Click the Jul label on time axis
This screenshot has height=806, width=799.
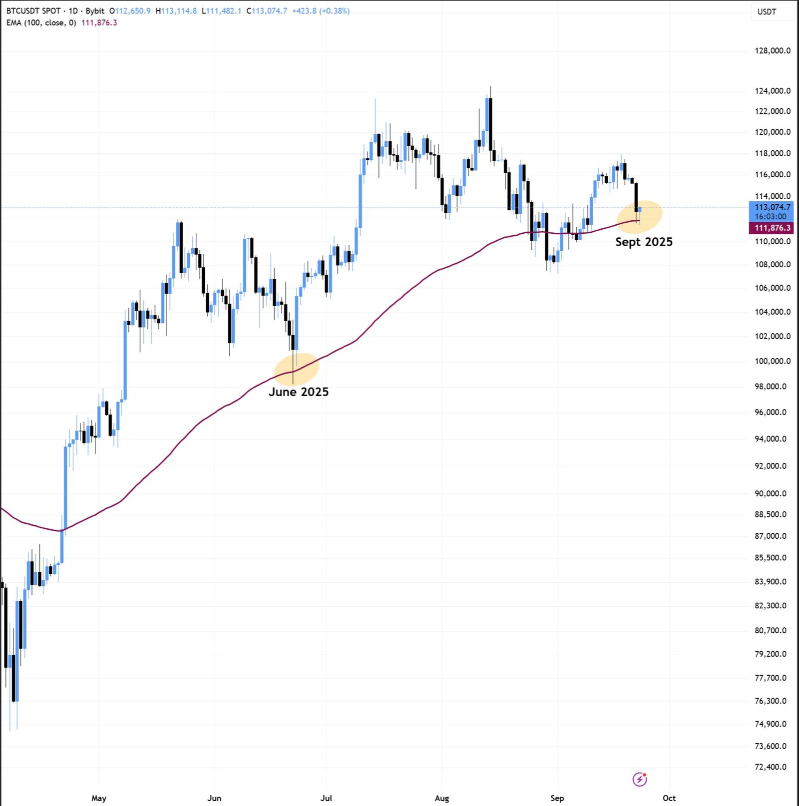(326, 798)
